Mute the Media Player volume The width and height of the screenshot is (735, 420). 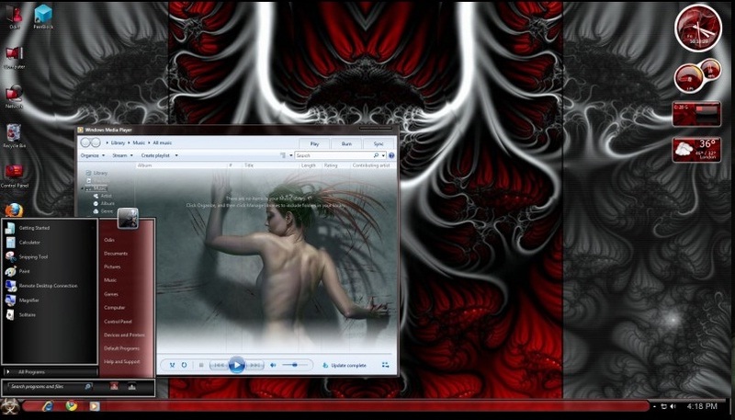pyautogui.click(x=273, y=365)
